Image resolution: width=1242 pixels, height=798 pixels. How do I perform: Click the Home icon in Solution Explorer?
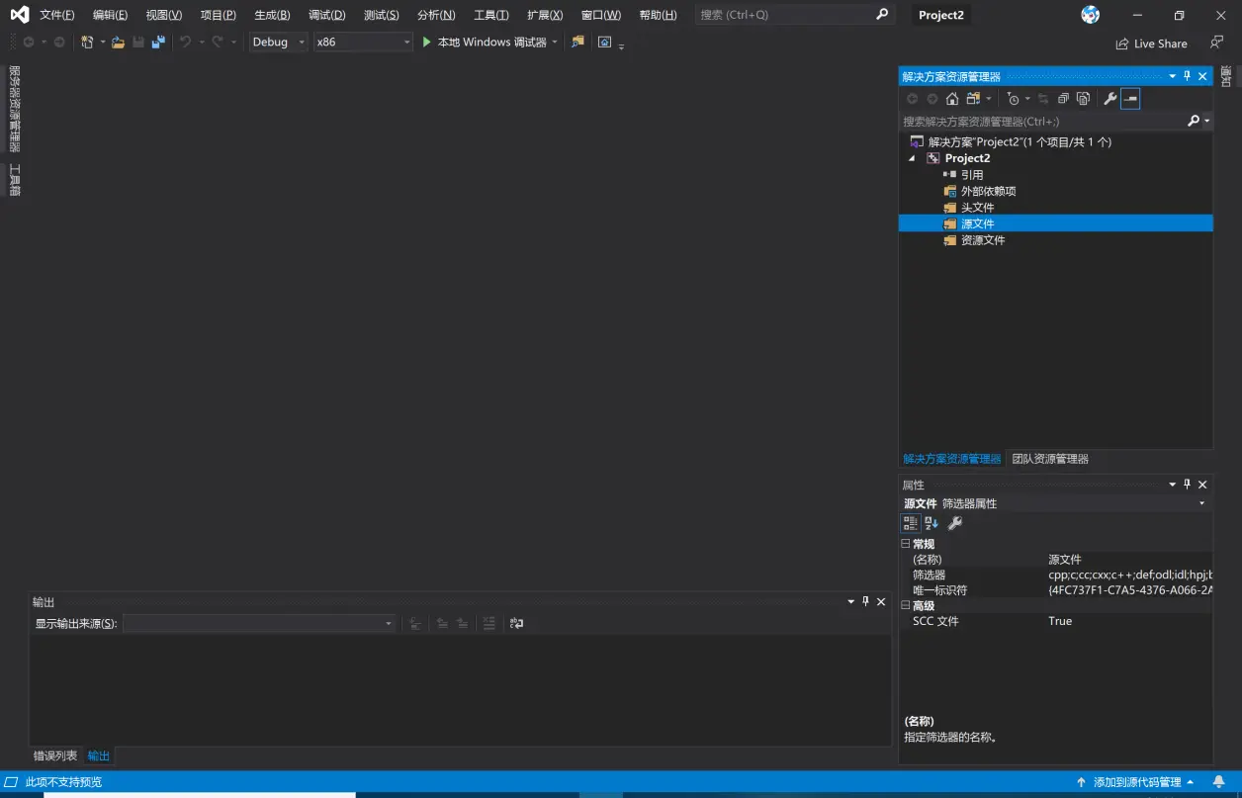[951, 99]
